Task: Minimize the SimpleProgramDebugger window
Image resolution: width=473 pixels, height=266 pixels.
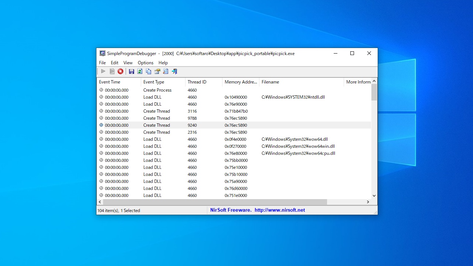Action: [x=336, y=53]
